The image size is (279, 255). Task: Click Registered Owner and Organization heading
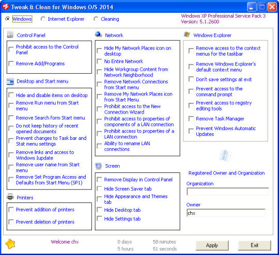tap(226, 173)
